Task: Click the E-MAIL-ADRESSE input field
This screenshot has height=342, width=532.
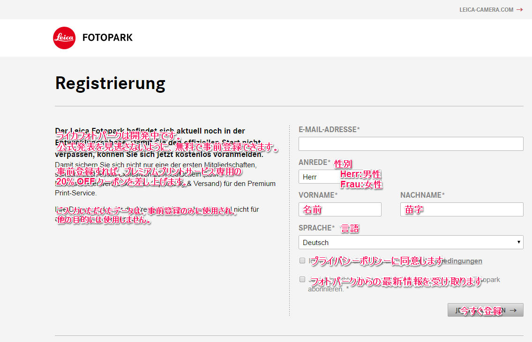Action: pyautogui.click(x=411, y=144)
